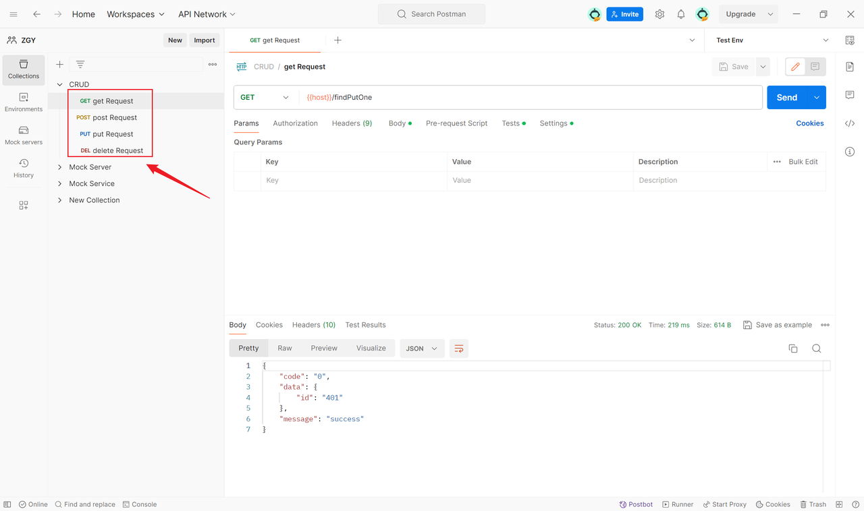Viewport: 864px width, 511px height.
Task: Create new collection with plus icon
Action: [x=59, y=64]
